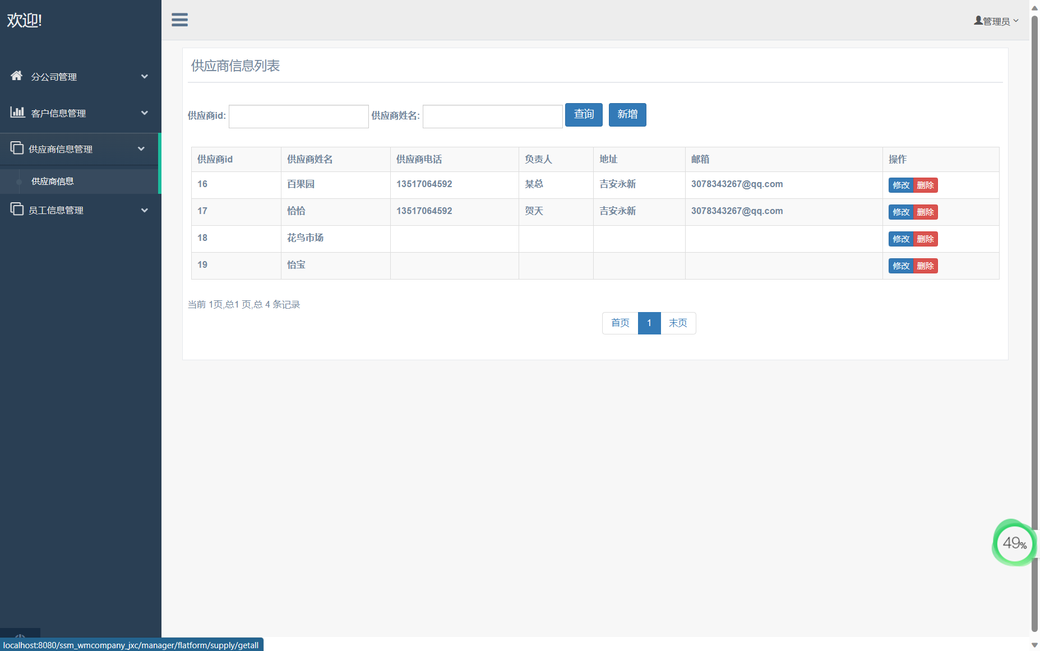Click 删除 for supplier 怡宝
The height and width of the screenshot is (651, 1040).
click(x=926, y=266)
